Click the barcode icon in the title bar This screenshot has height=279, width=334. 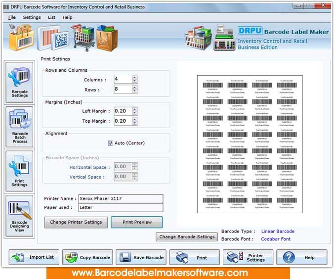tap(6, 7)
